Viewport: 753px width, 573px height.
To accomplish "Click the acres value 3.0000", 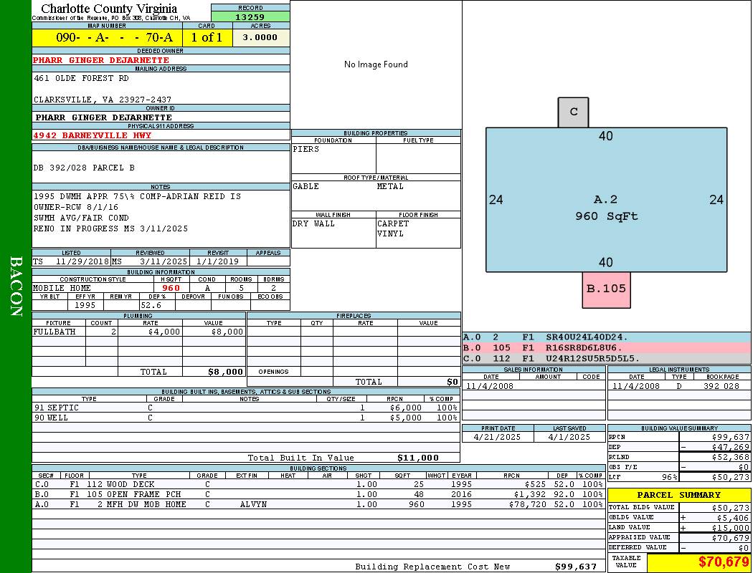I will coord(260,38).
